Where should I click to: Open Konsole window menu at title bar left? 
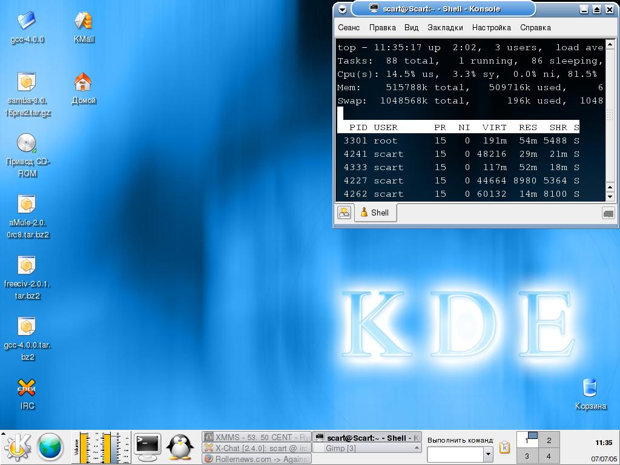343,9
